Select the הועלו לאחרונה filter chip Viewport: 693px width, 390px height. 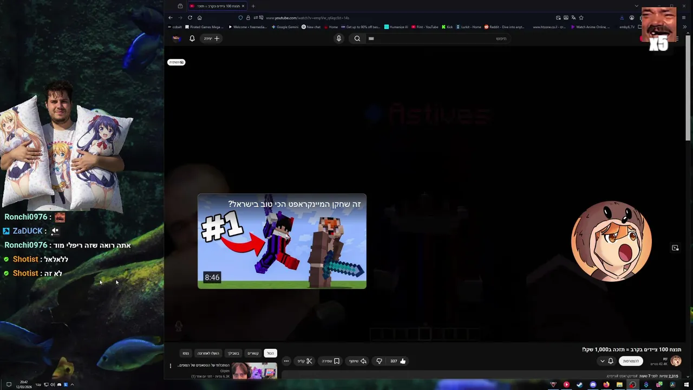[208, 353]
